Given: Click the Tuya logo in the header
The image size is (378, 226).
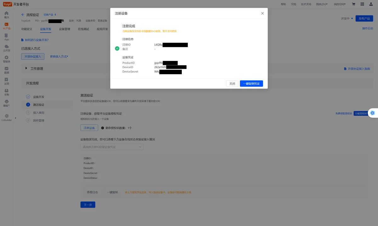Looking at the screenshot, I should click(x=8, y=4).
